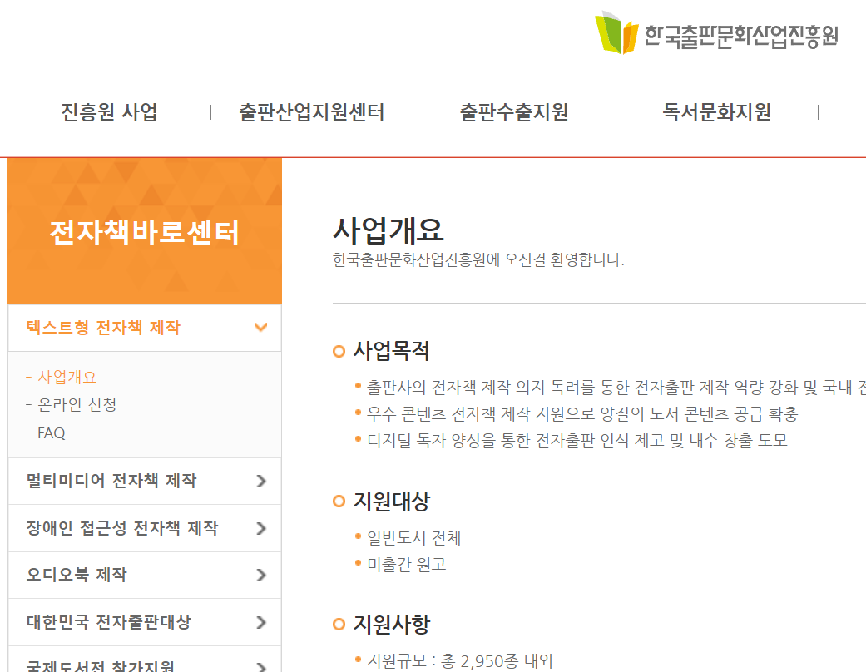Select 오디오북 제작 in sidebar

coord(77,574)
